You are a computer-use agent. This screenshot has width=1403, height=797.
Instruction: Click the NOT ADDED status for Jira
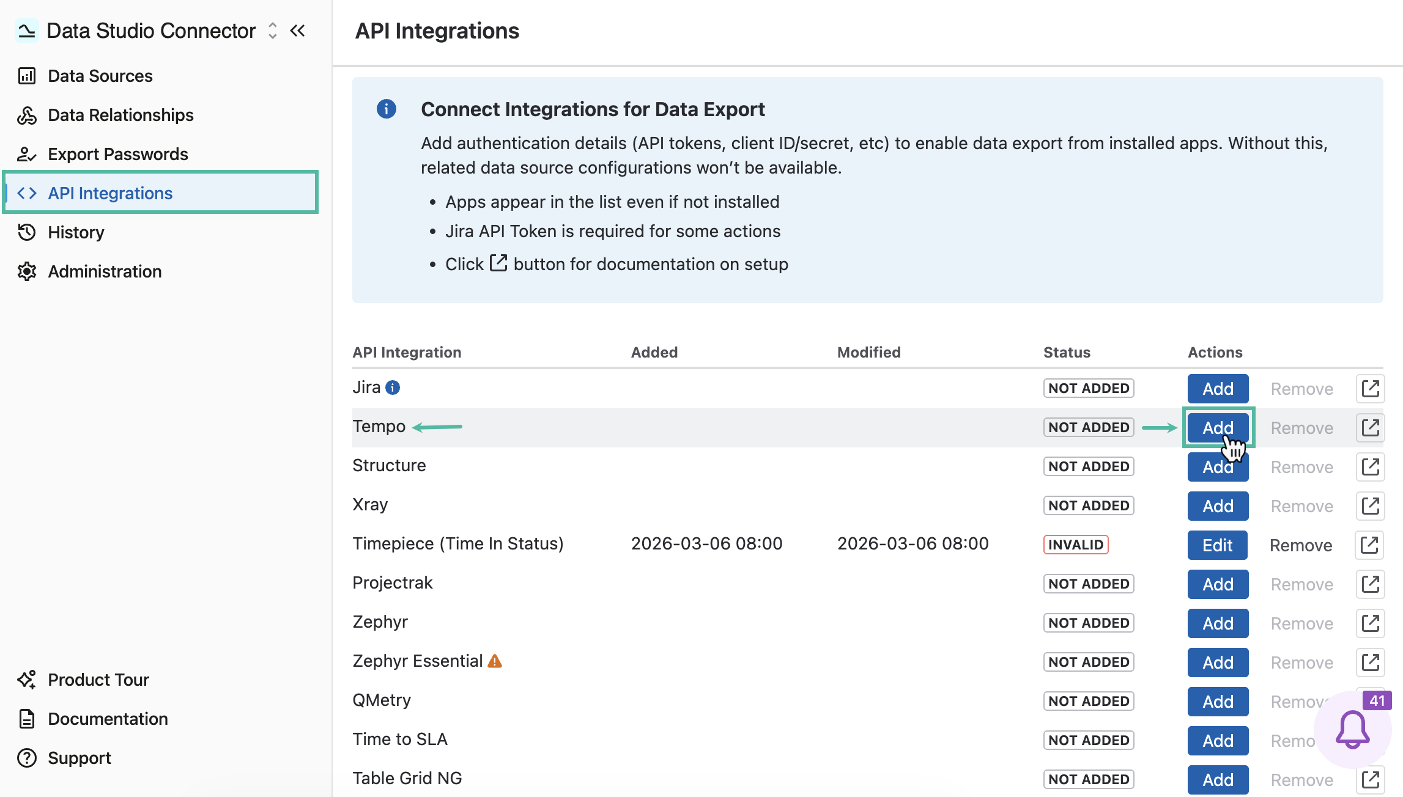click(x=1089, y=388)
